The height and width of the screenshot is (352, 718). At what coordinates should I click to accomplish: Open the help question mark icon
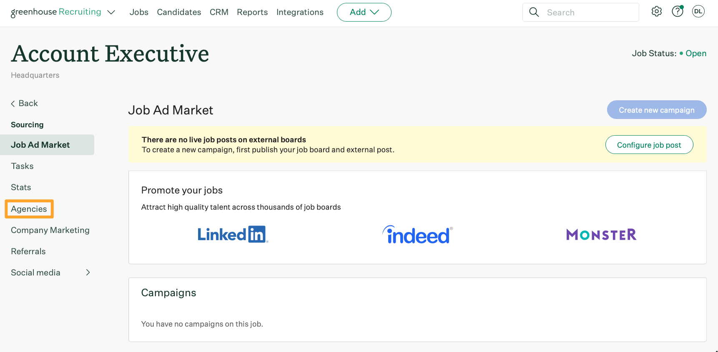(x=678, y=12)
